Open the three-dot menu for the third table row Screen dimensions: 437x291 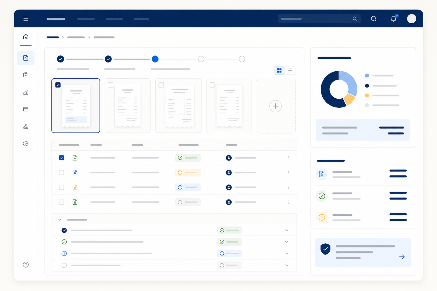288,187
